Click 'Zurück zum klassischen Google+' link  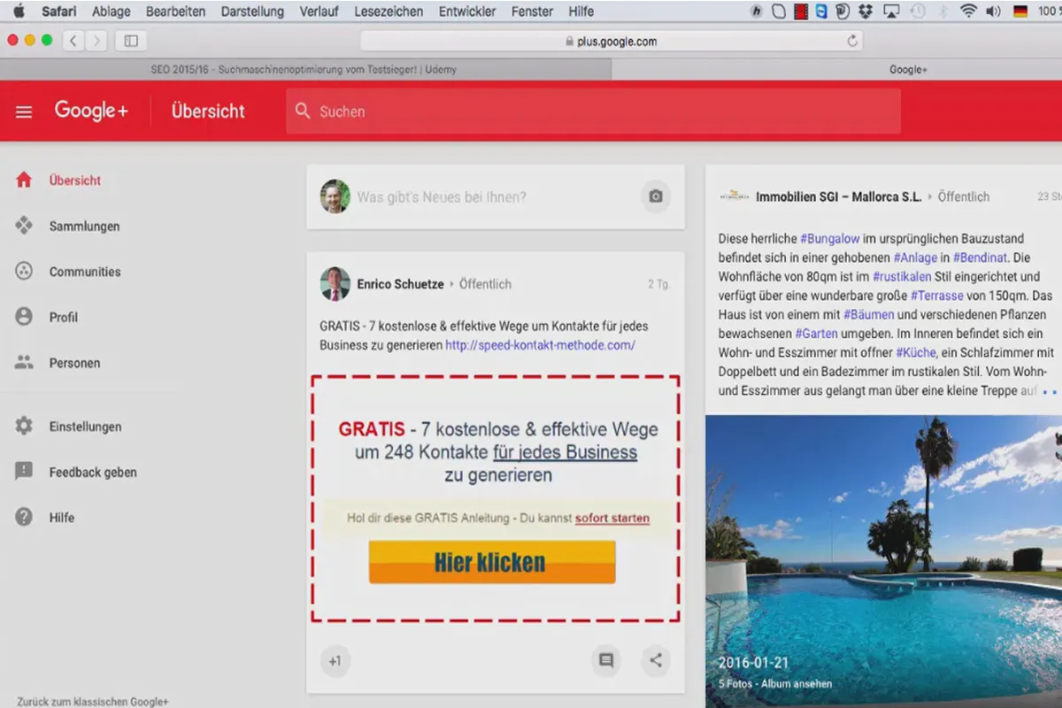click(x=92, y=702)
